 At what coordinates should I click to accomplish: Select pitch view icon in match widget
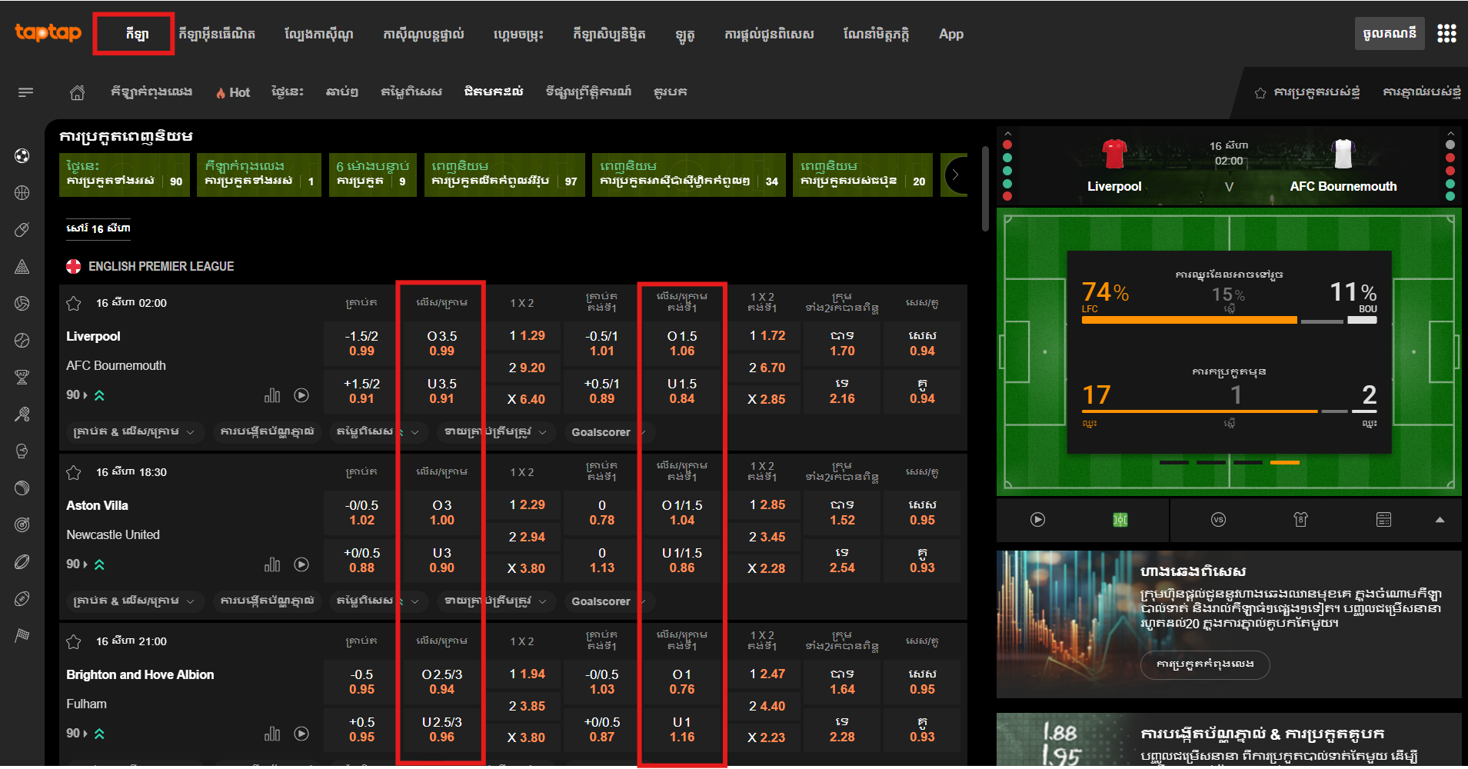coord(1120,520)
